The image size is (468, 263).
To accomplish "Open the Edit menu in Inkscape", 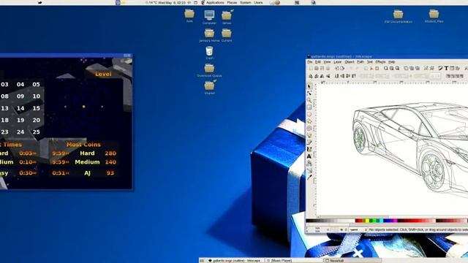I will (318, 62).
